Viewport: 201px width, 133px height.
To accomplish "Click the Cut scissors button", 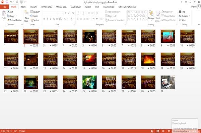I will (x=10, y=12).
